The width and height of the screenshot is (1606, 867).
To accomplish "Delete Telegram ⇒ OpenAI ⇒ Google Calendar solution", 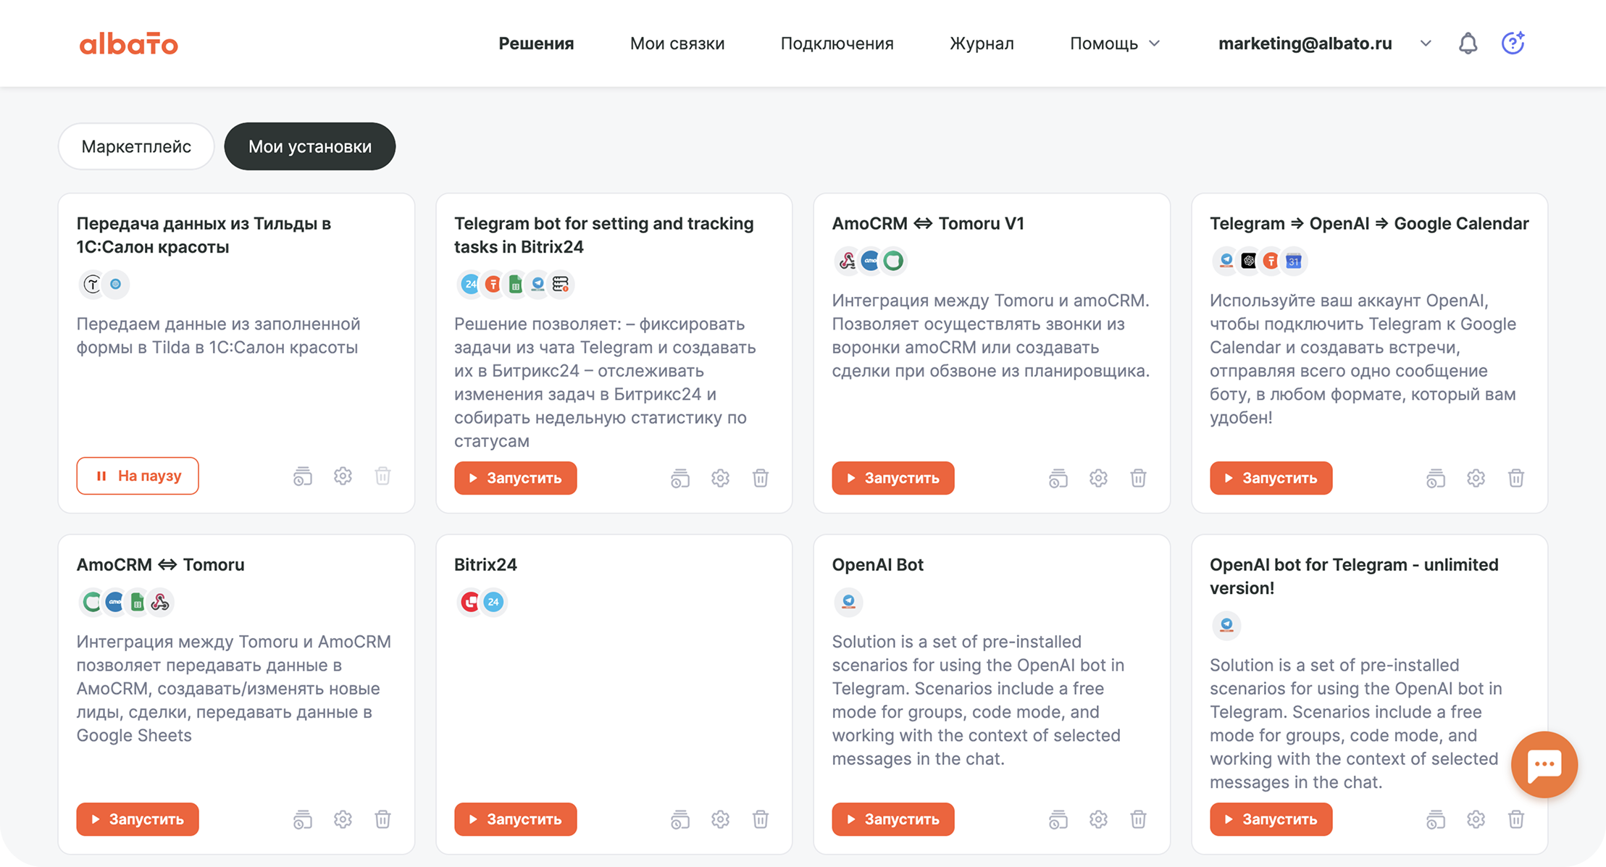I will [1515, 478].
